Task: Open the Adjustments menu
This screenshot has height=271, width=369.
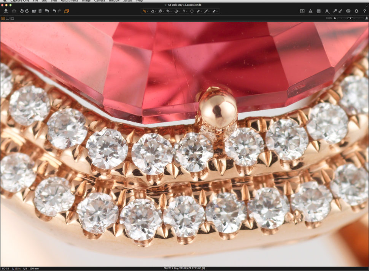Action: click(69, 1)
